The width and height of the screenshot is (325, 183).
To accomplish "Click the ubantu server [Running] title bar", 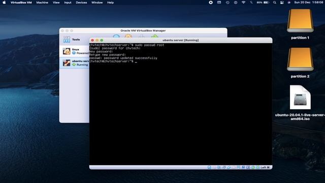I will [181, 40].
